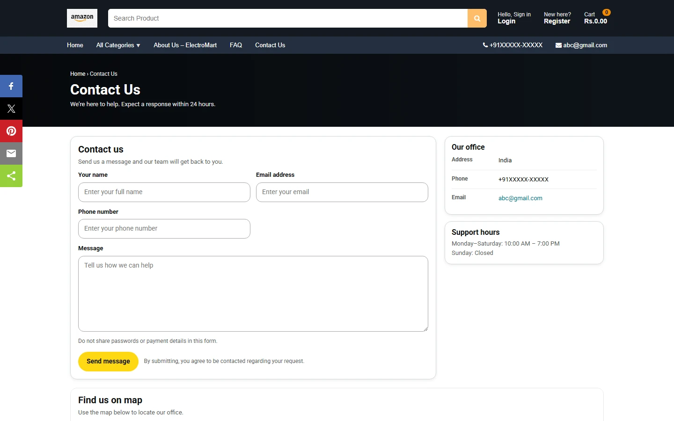Viewport: 674px width, 421px height.
Task: Share page on Facebook via sidebar icon
Action: [11, 86]
